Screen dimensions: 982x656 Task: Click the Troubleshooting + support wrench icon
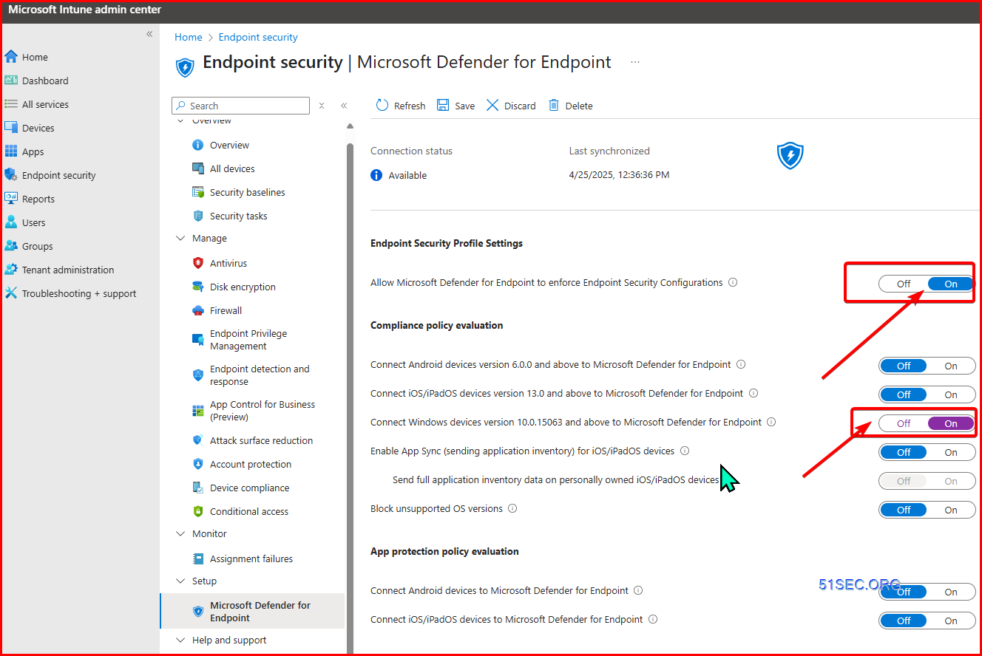coord(11,293)
